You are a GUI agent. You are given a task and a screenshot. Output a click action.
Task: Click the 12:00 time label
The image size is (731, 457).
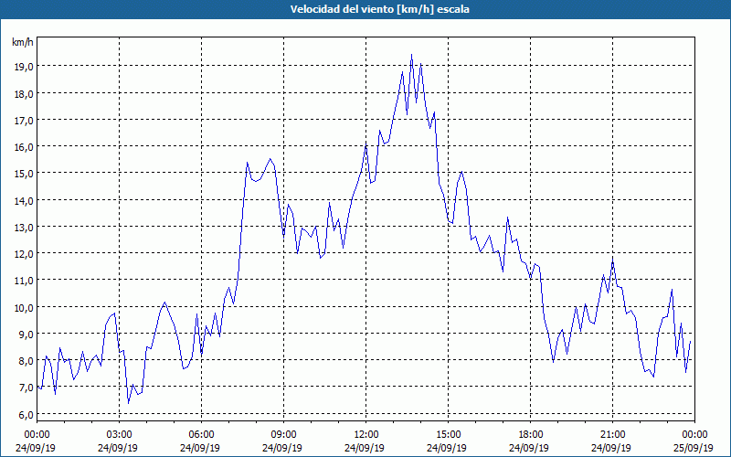[366, 435]
